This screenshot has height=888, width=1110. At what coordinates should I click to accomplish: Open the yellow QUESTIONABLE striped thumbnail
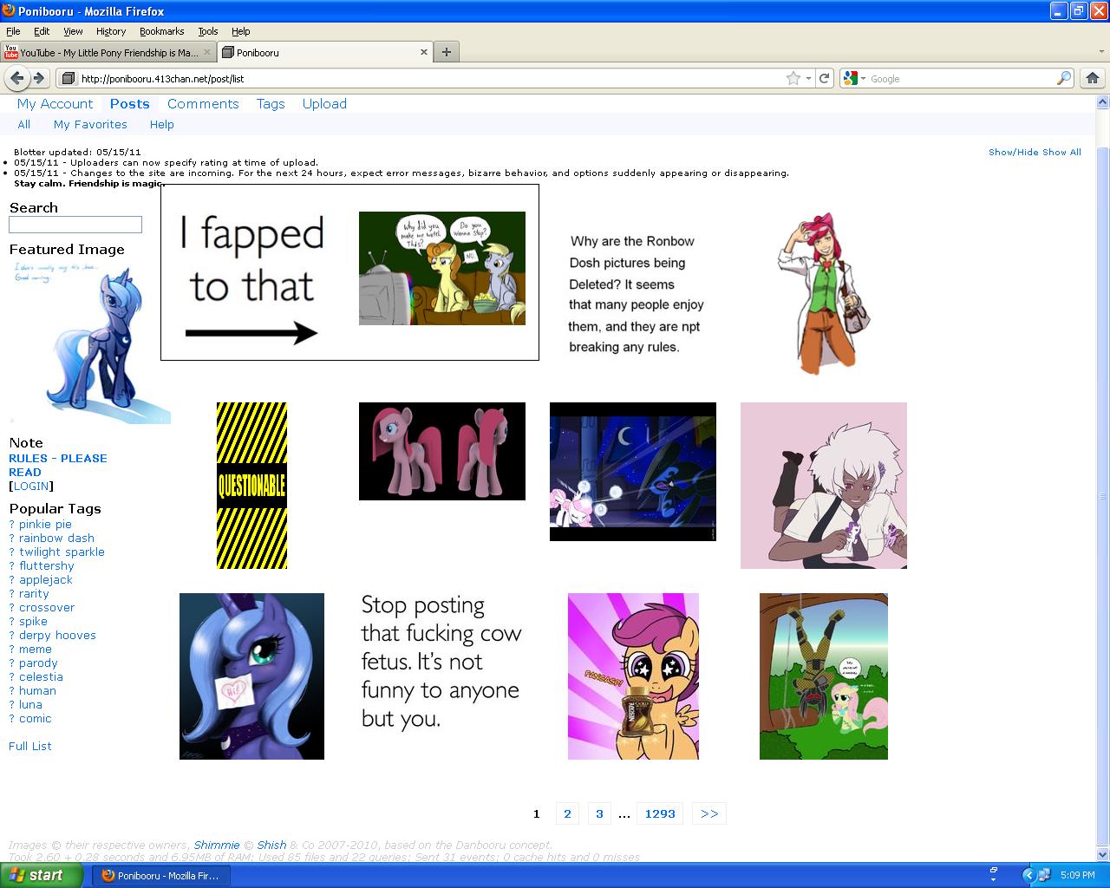tap(251, 486)
